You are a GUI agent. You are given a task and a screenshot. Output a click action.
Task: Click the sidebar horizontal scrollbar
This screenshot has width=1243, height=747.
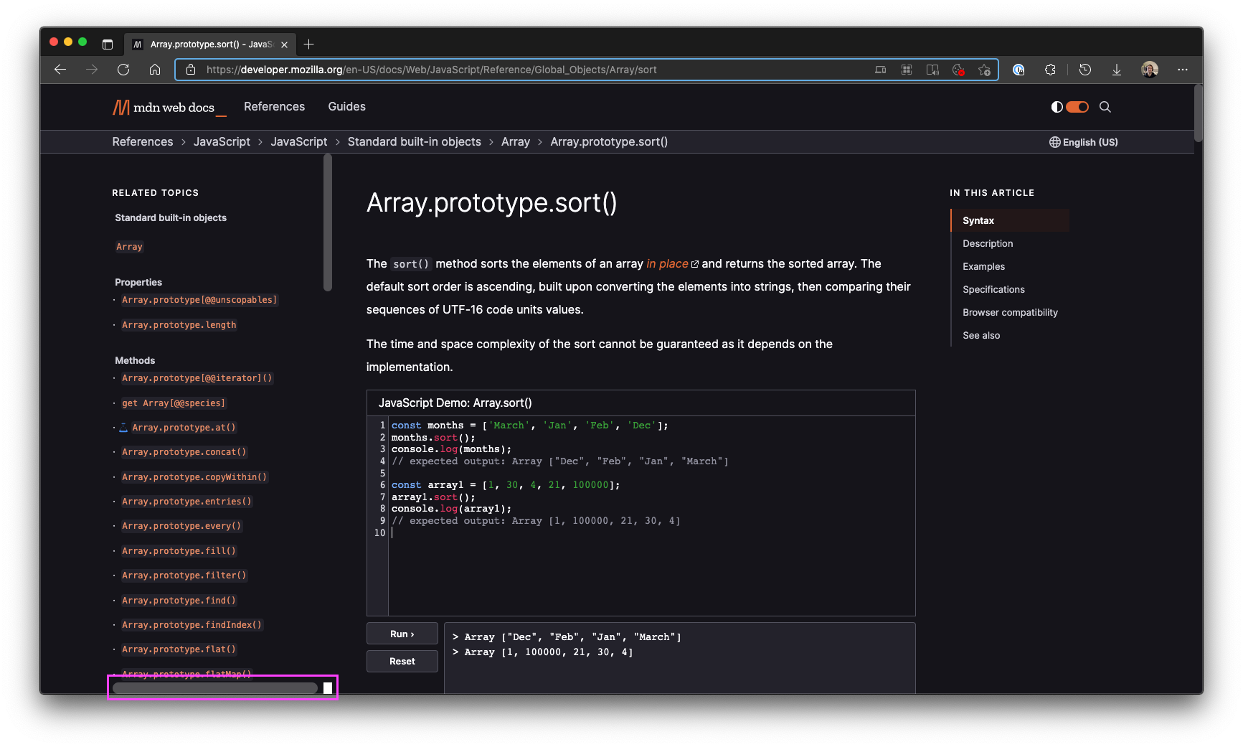[215, 688]
